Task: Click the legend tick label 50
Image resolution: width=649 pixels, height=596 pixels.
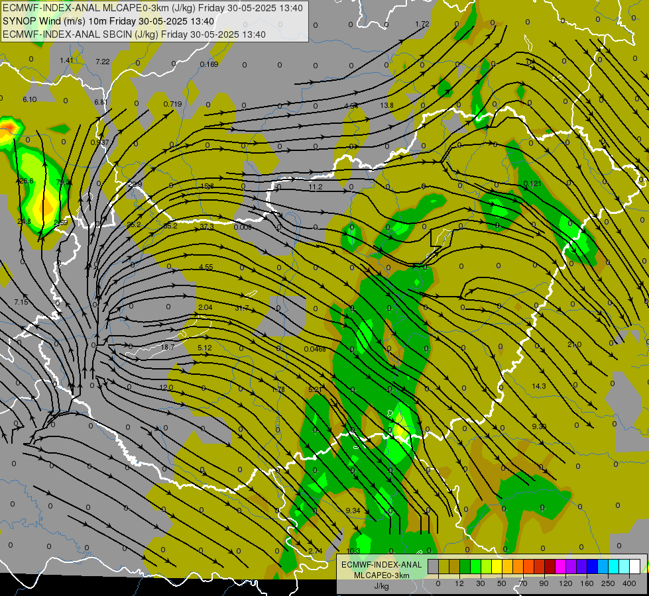Action: pos(502,583)
